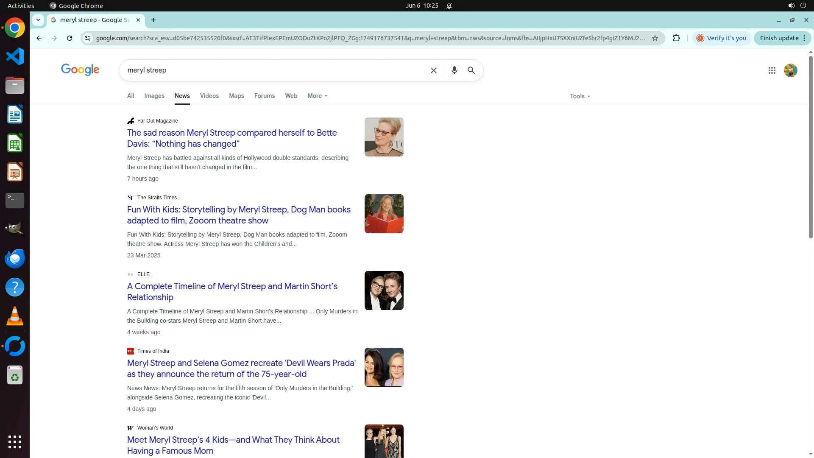Click the voice search microphone icon
The height and width of the screenshot is (458, 814).
pos(454,70)
